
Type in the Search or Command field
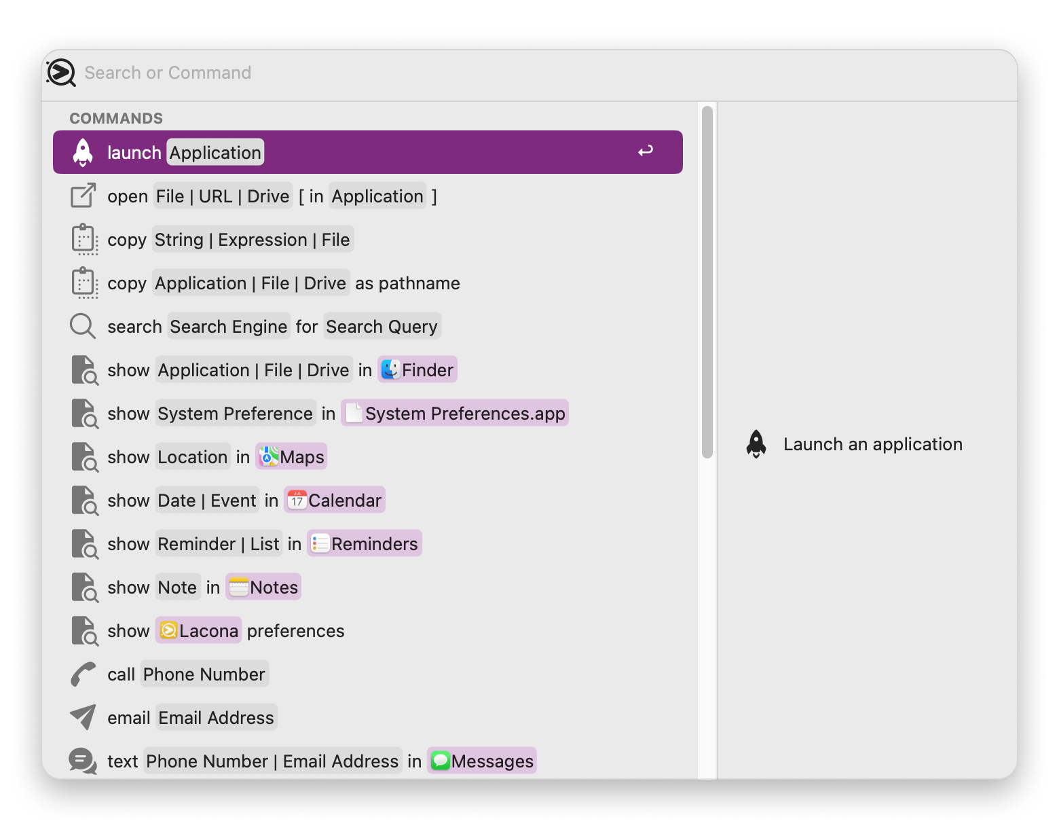tap(407, 73)
